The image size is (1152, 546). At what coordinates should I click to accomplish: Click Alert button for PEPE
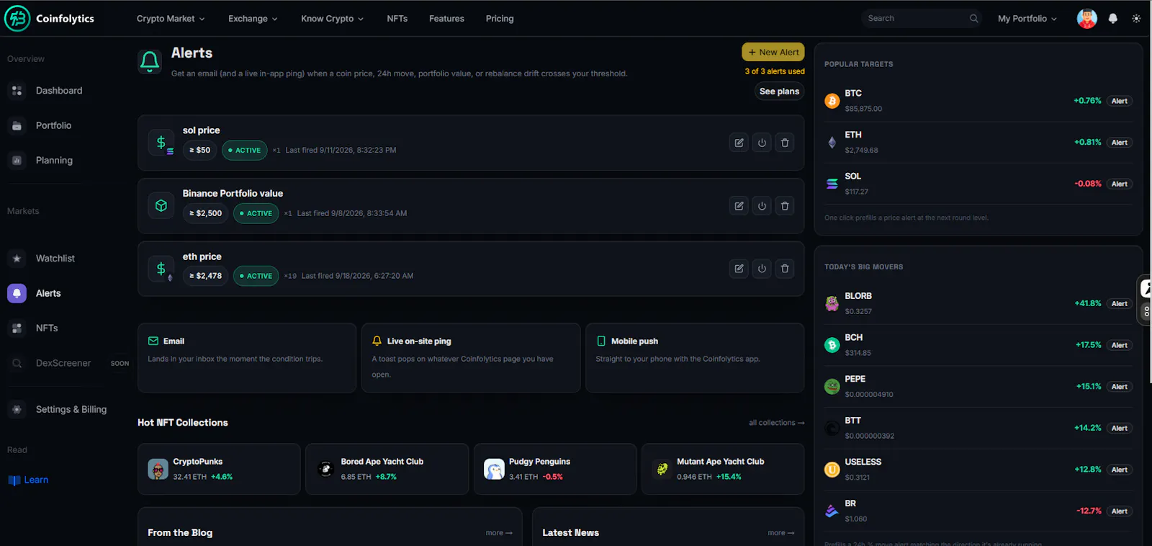[1119, 387]
